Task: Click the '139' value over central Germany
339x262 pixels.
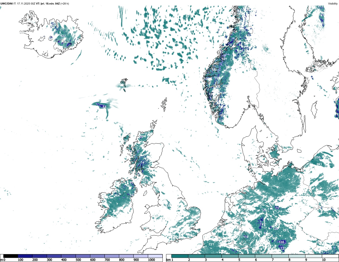Action: (x=276, y=229)
